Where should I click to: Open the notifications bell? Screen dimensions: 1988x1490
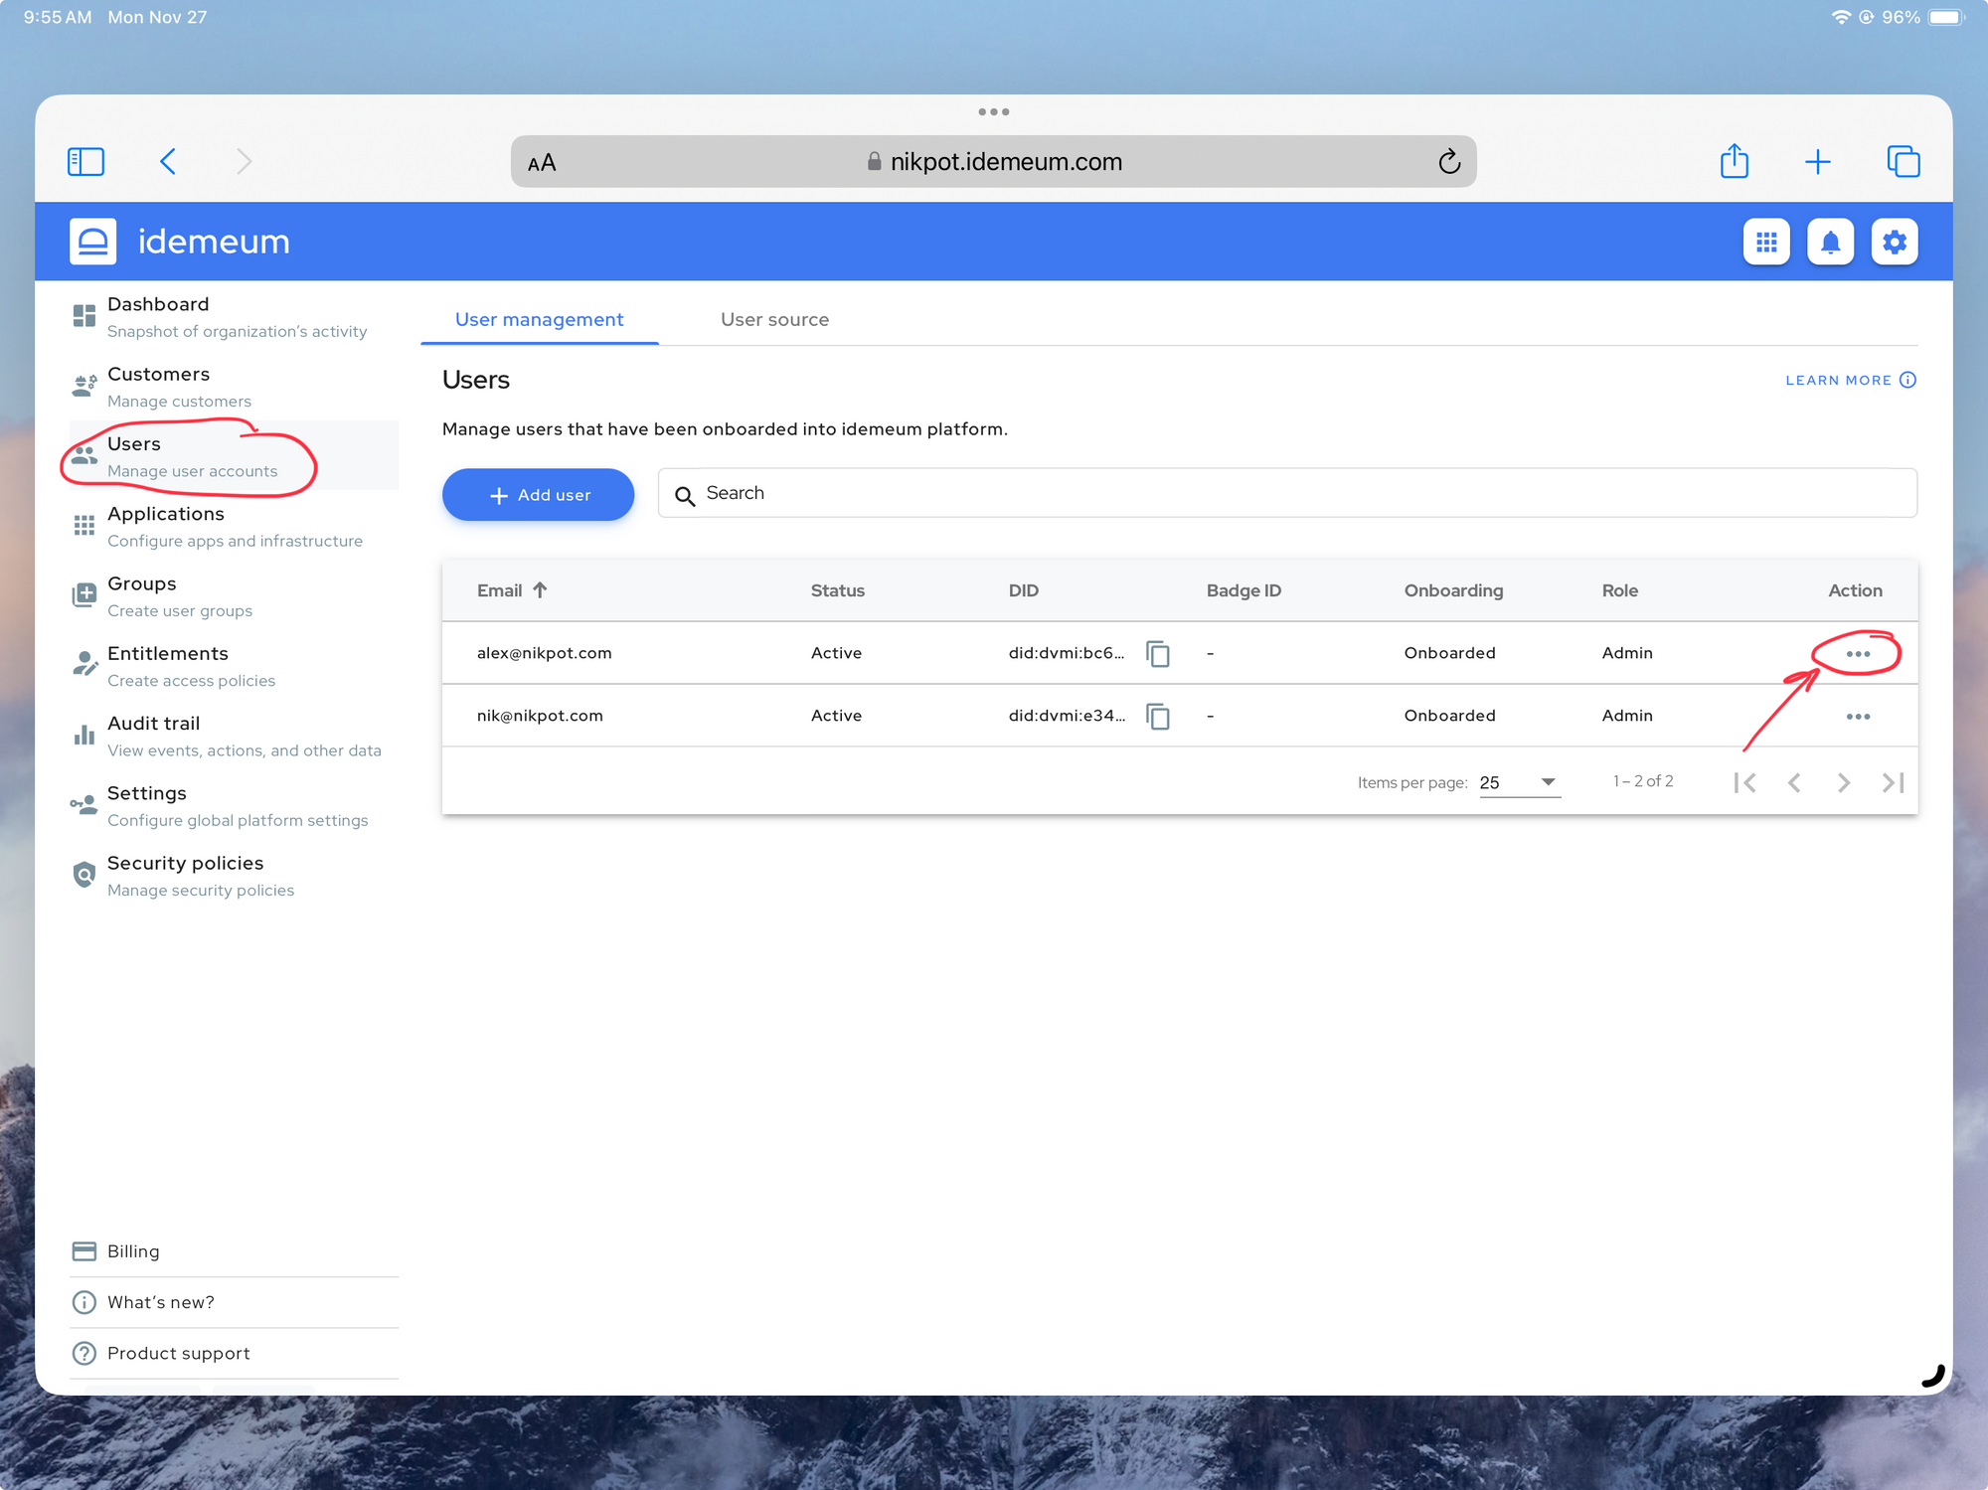coord(1830,242)
